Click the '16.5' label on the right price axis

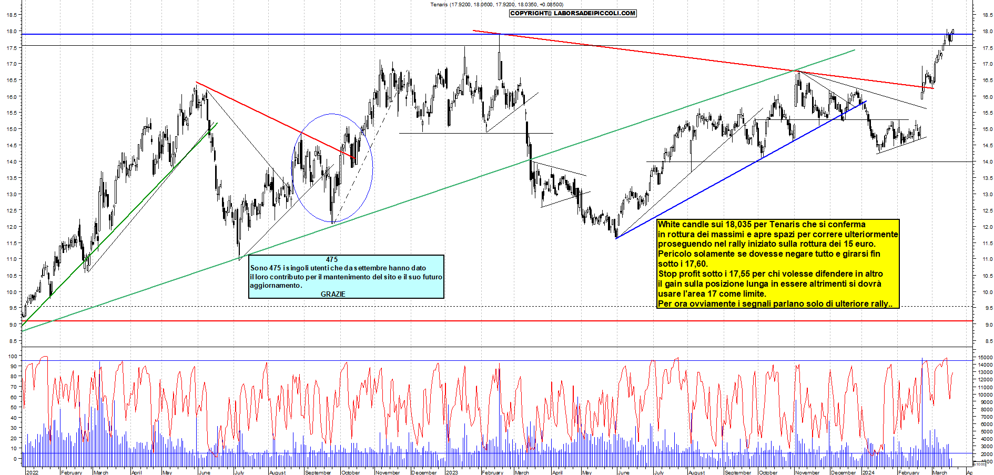(987, 80)
